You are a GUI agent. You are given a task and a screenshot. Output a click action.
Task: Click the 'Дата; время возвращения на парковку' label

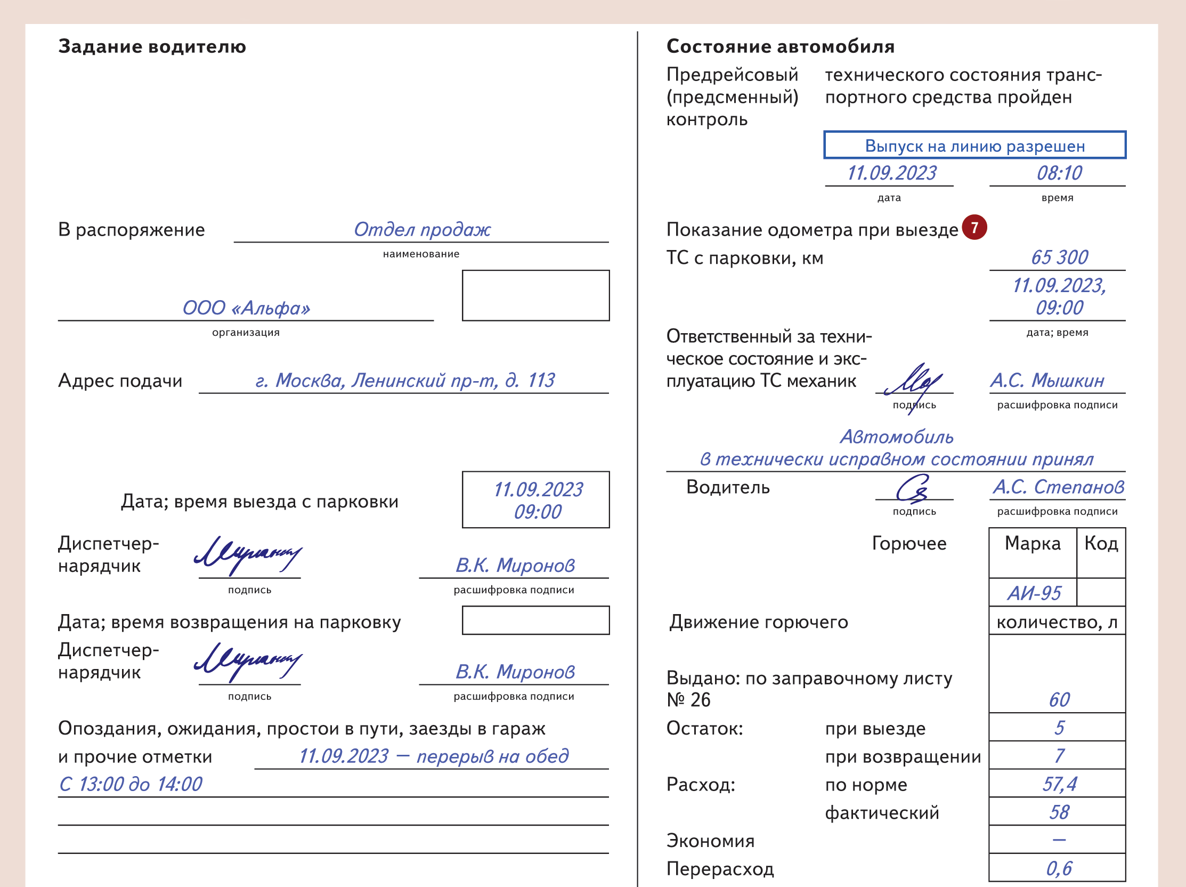230,622
